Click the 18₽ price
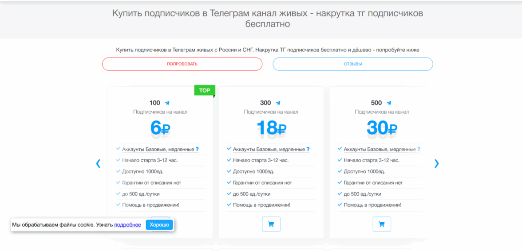522x251 pixels. [x=271, y=128]
